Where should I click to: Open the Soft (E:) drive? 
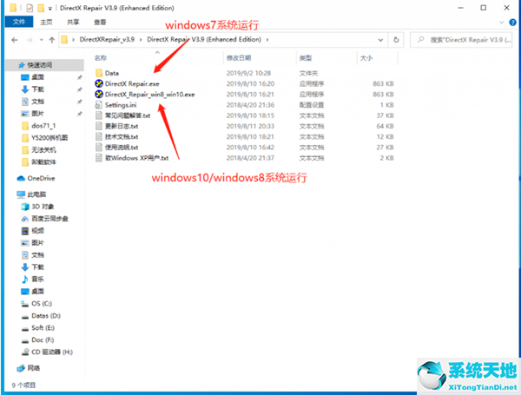pos(43,327)
